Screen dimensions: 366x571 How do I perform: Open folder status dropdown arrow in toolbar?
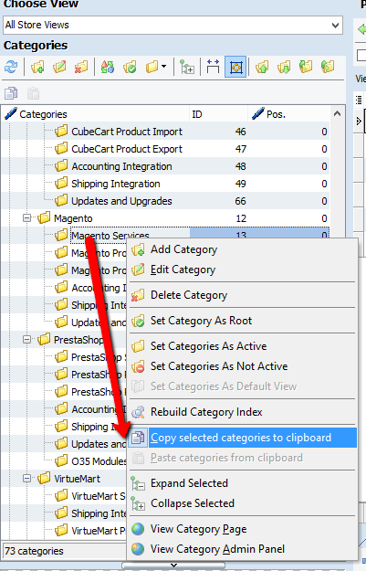click(x=163, y=67)
